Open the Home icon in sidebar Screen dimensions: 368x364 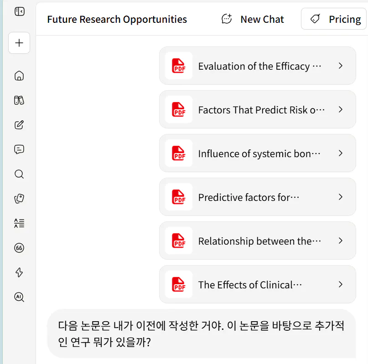pos(19,76)
